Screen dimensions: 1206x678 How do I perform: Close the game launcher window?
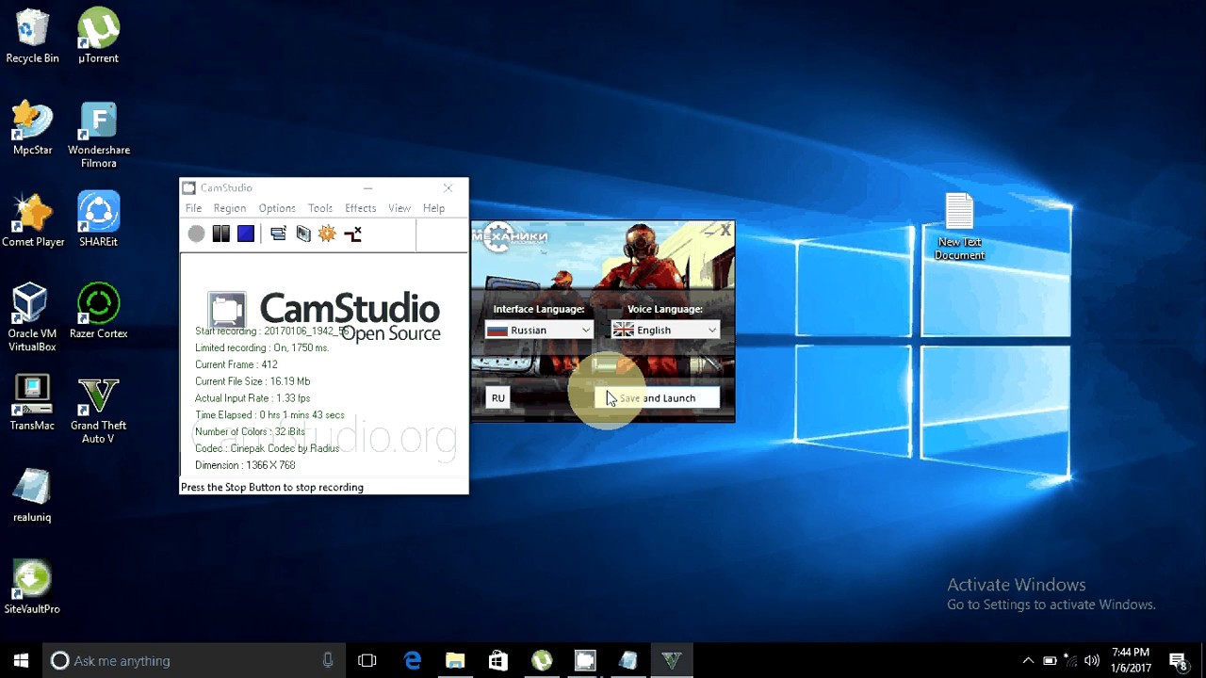point(725,230)
